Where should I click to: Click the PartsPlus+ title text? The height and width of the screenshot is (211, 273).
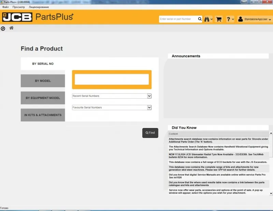55,17
